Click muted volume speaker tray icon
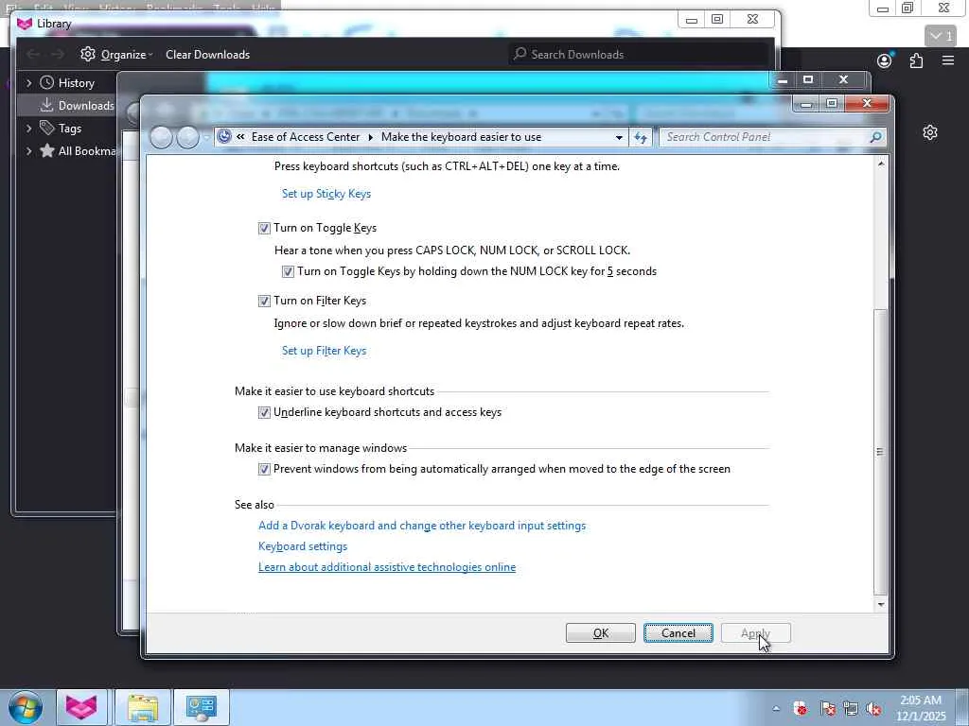This screenshot has height=726, width=969. point(873,709)
